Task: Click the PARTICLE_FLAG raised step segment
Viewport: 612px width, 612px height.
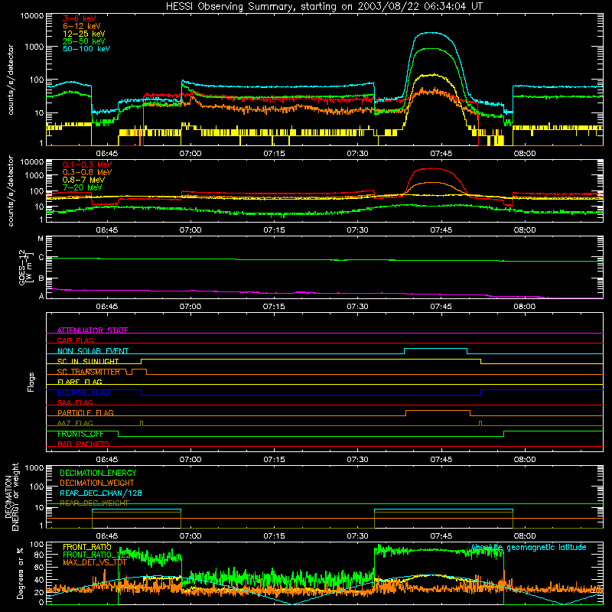Action: tap(438, 411)
